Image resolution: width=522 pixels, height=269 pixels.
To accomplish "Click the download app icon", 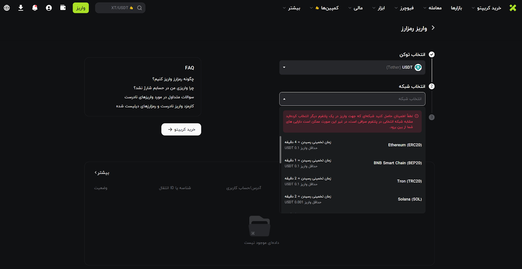I will click(21, 8).
